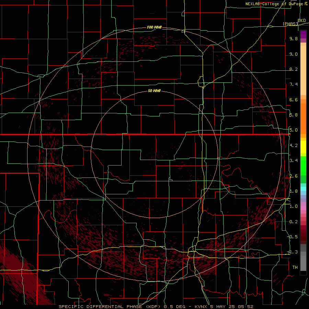Click the purple top swatch of color bar
This screenshot has height=309, width=309.
[303, 34]
